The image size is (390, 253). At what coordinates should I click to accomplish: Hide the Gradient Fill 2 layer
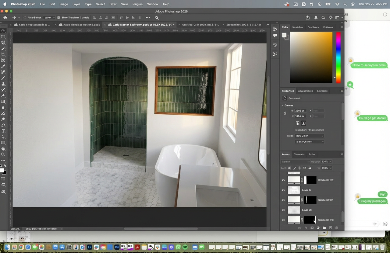(x=283, y=180)
